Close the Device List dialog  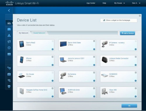(x=140, y=16)
